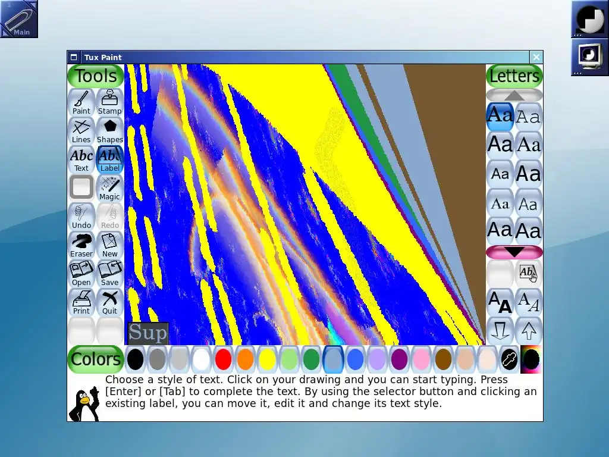This screenshot has height=457, width=609.
Task: Click the label selector button
Action: point(528,274)
